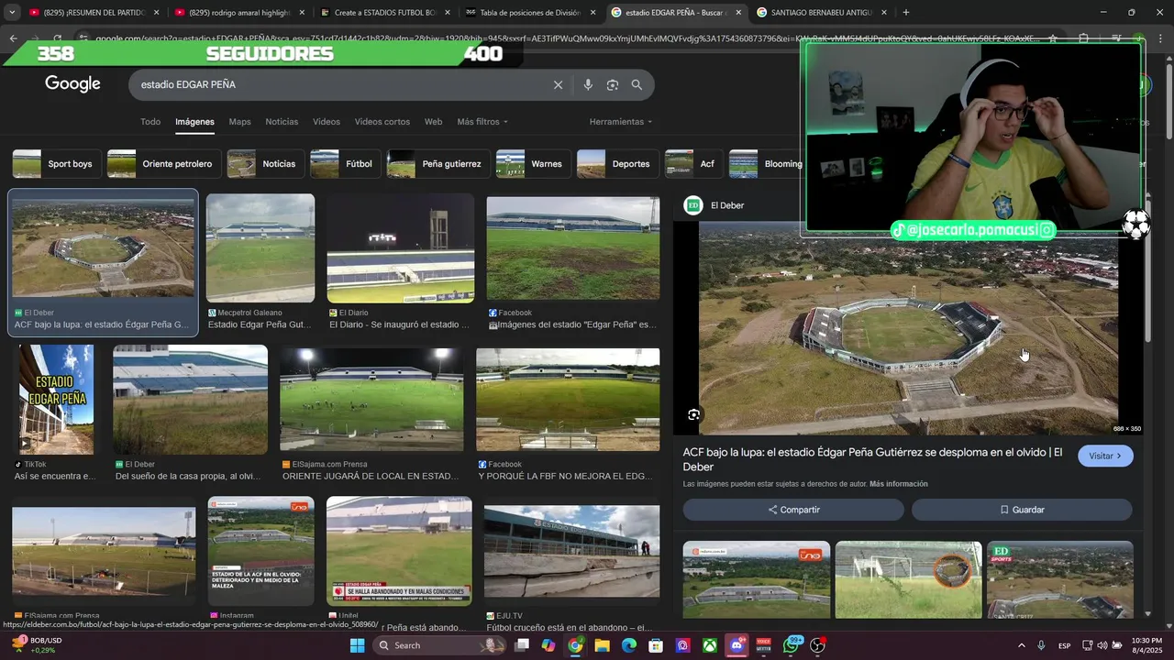Start voice search with the microphone icon

(588, 84)
